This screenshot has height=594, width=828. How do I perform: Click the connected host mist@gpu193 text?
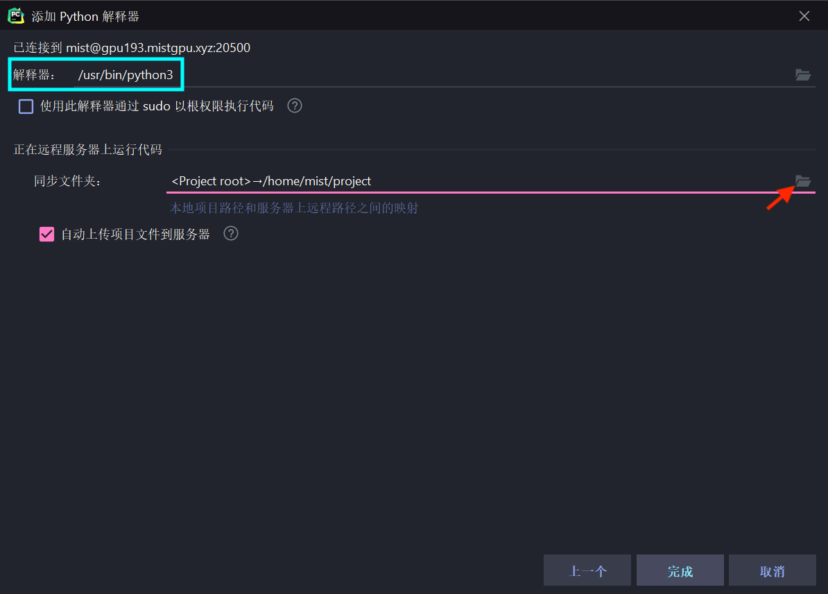click(157, 48)
